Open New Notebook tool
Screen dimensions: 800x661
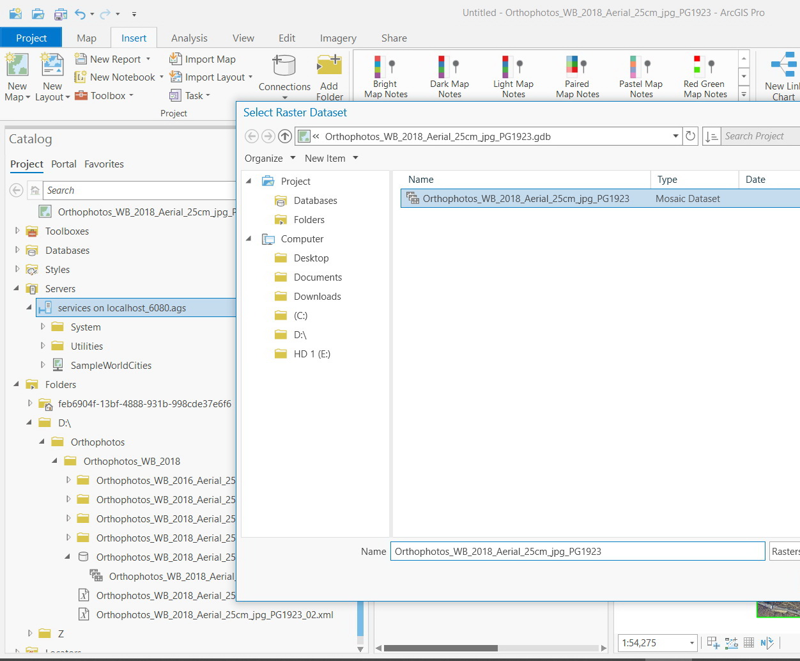(x=119, y=77)
